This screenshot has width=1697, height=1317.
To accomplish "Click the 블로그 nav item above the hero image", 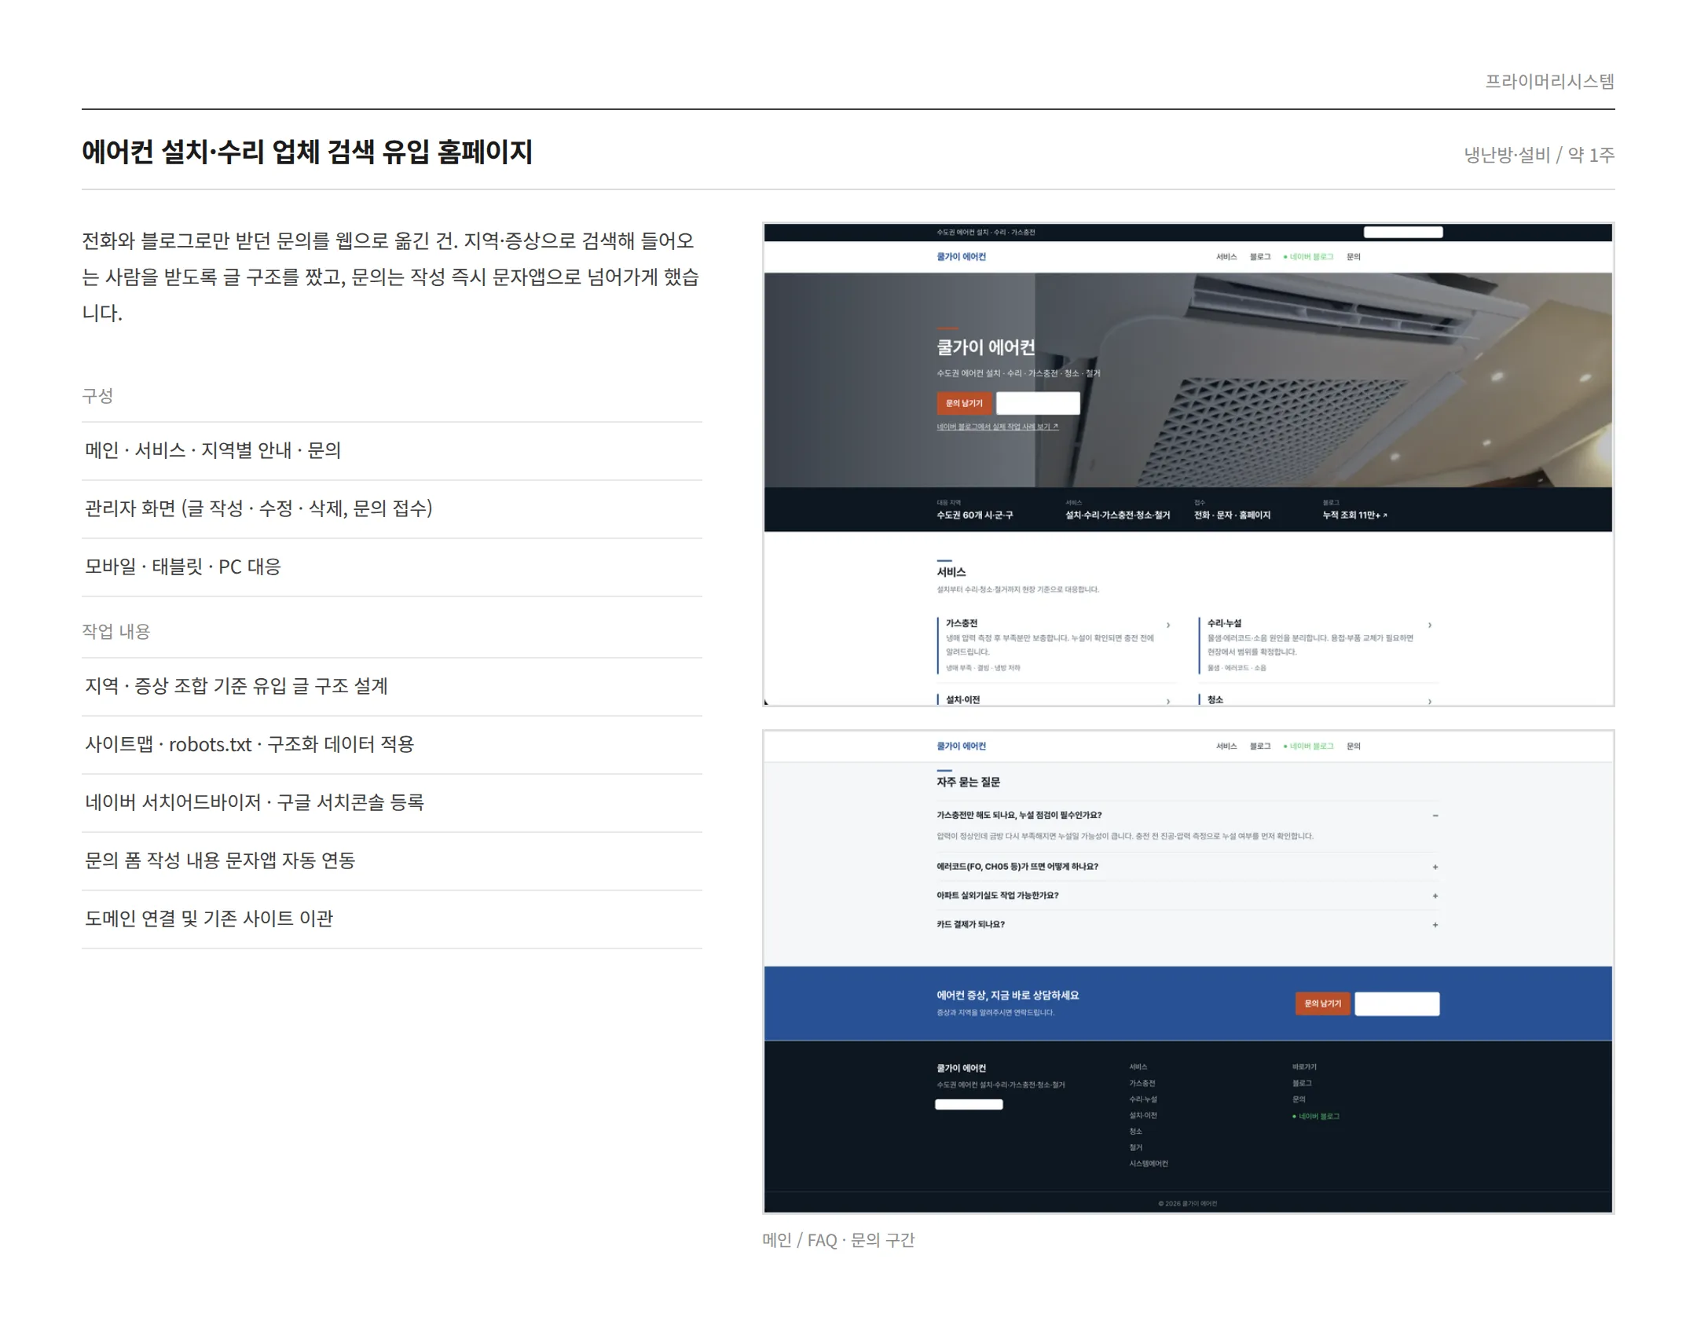I will (x=1260, y=257).
